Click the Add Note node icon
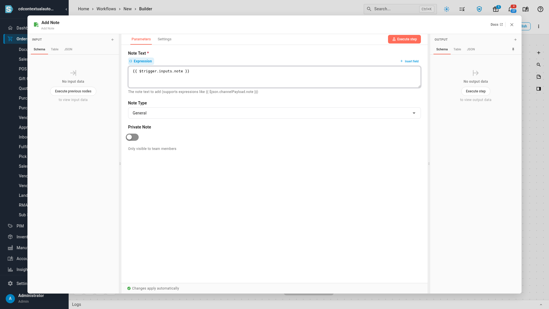549x309 pixels. (x=36, y=25)
